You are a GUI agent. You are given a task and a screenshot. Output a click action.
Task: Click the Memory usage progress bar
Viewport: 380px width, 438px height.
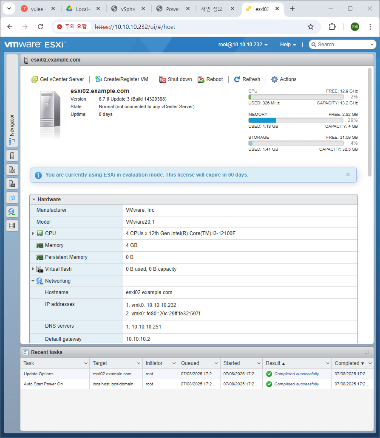point(296,120)
